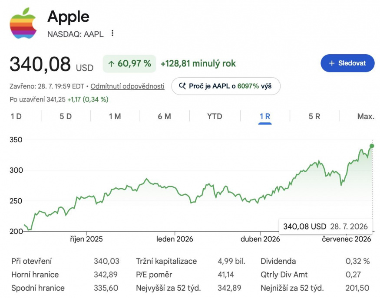
Task: Switch chart to 5 R range
Action: 314,116
